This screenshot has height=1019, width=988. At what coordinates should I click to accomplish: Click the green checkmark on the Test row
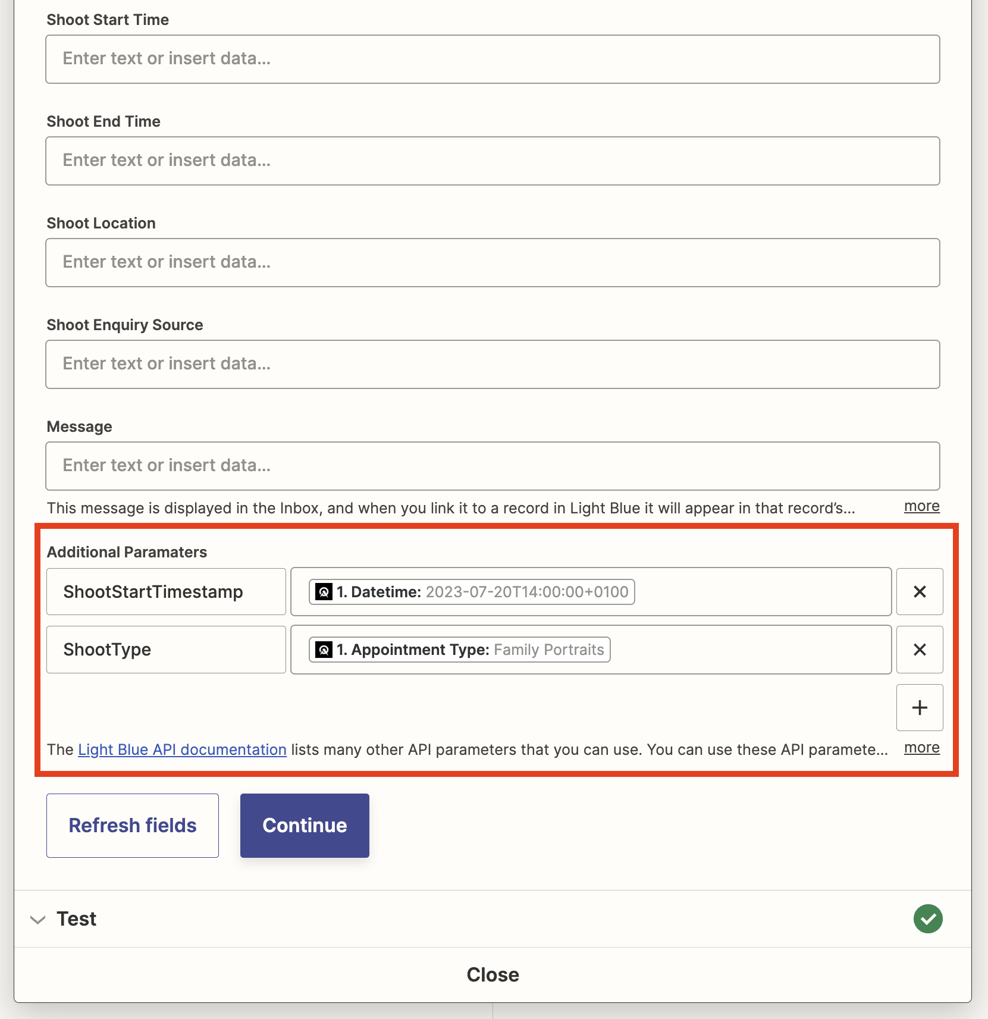click(x=928, y=918)
